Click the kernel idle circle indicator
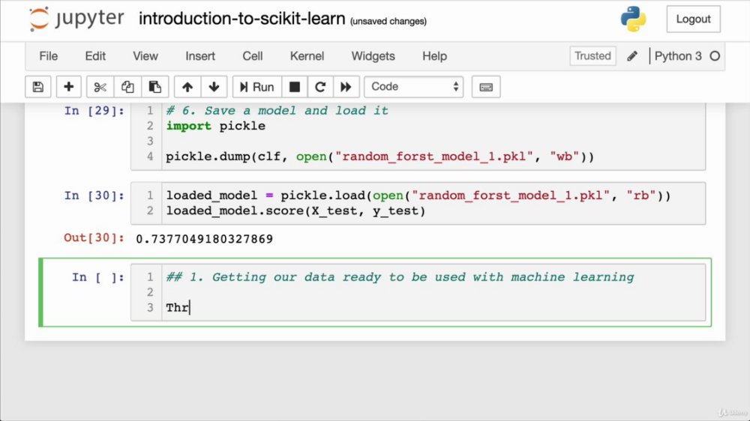This screenshot has width=750, height=421. pyautogui.click(x=715, y=56)
